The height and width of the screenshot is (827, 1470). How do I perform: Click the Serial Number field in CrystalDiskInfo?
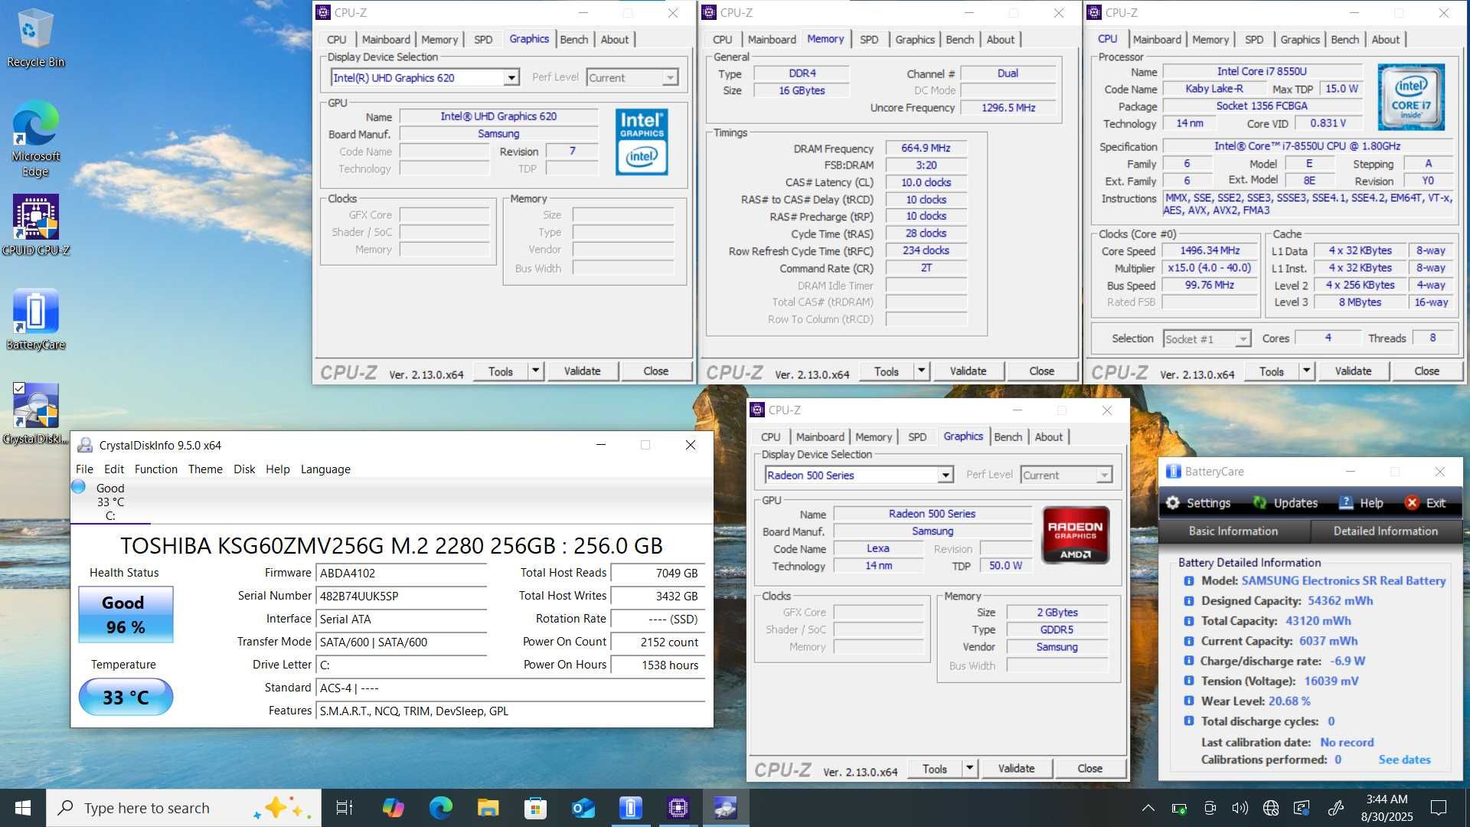[x=401, y=596]
